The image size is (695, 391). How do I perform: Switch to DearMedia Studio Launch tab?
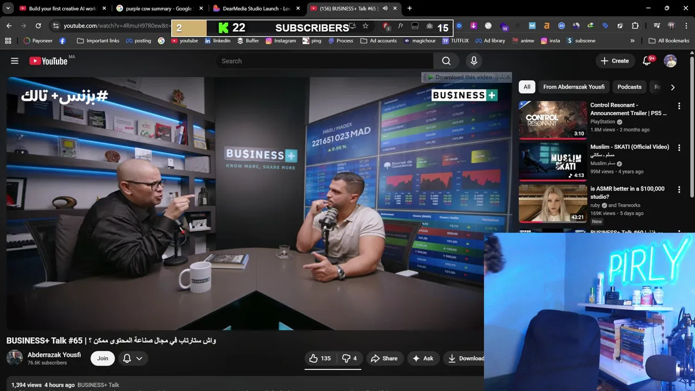click(x=256, y=8)
